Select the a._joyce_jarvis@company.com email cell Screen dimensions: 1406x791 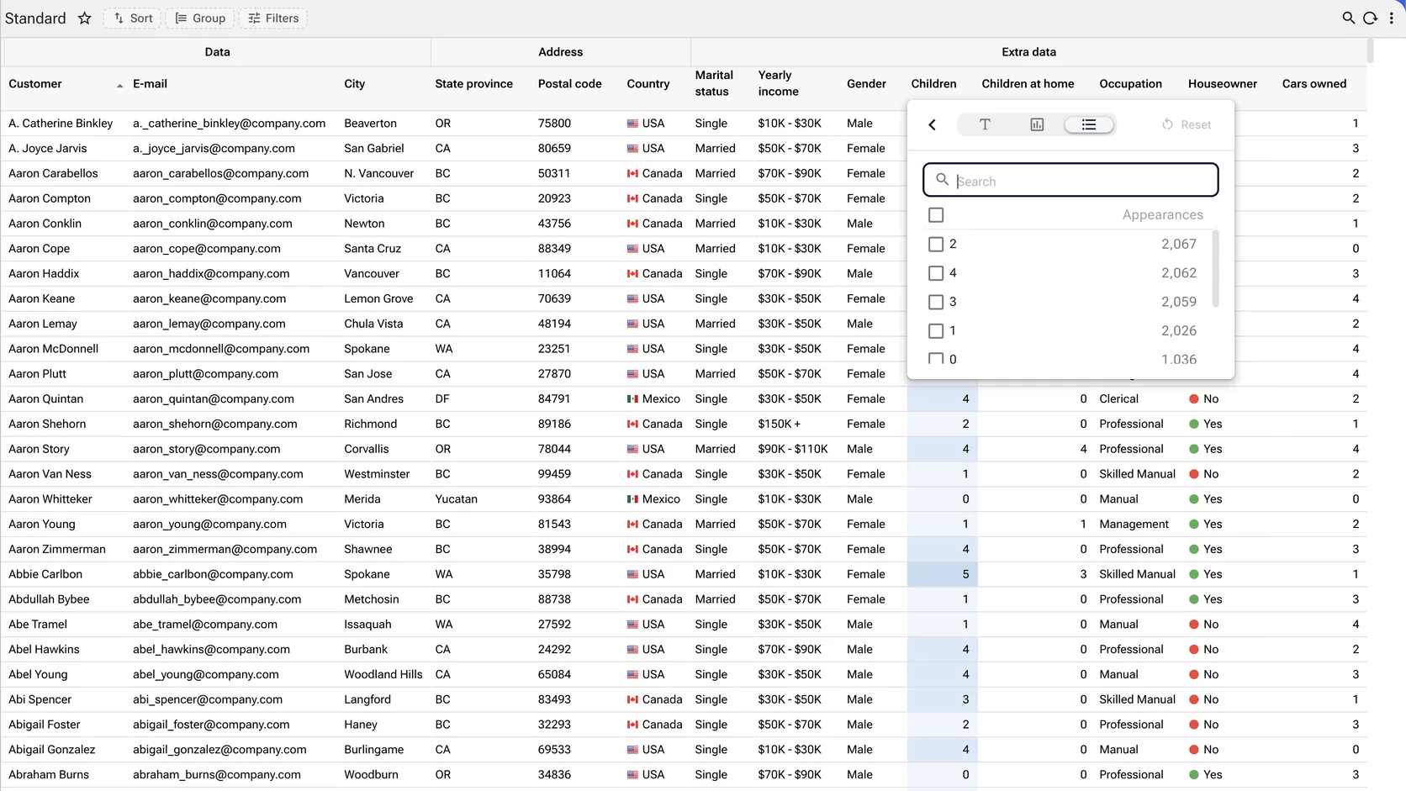(214, 149)
